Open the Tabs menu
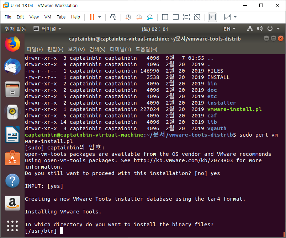 pyautogui.click(x=61, y=17)
